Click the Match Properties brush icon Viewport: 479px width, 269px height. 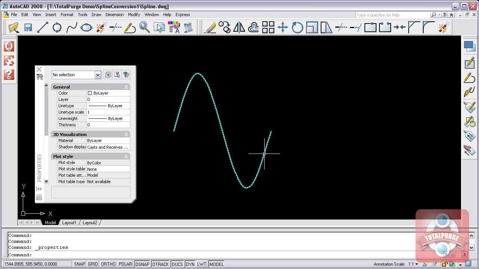pos(174,27)
